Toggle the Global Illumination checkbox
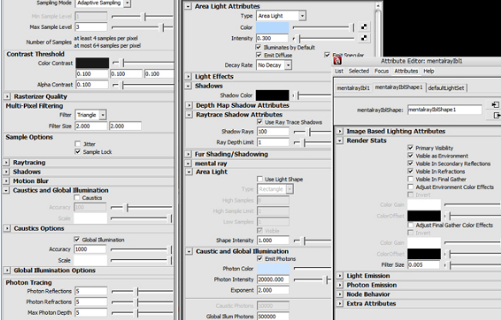 click(x=77, y=240)
